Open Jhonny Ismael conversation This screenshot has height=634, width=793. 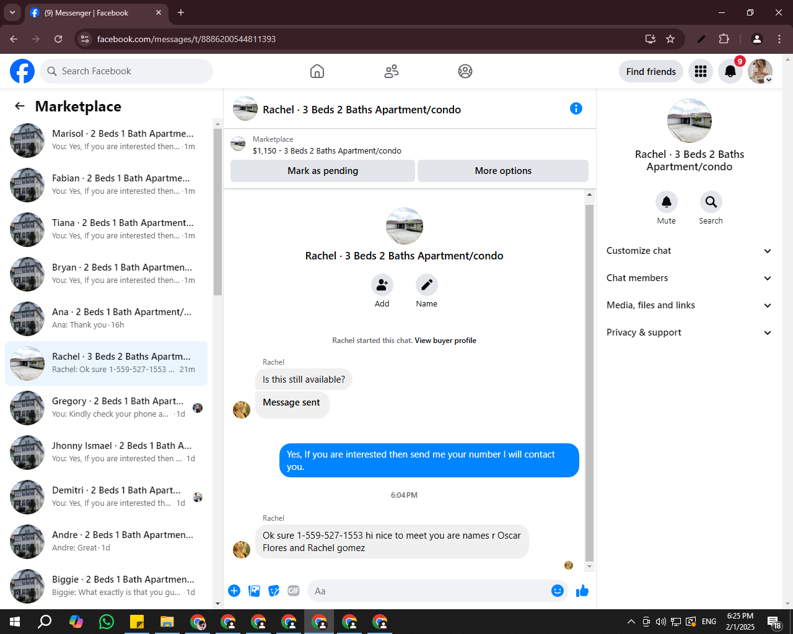(x=107, y=452)
